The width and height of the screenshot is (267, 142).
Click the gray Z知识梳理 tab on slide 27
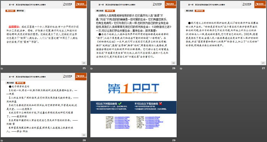click(247, 5)
